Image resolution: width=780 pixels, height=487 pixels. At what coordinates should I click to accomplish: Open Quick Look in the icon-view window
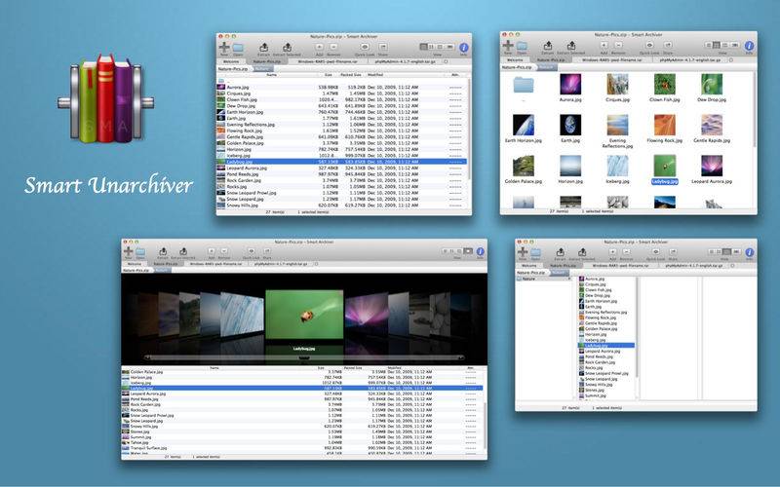tap(649, 45)
